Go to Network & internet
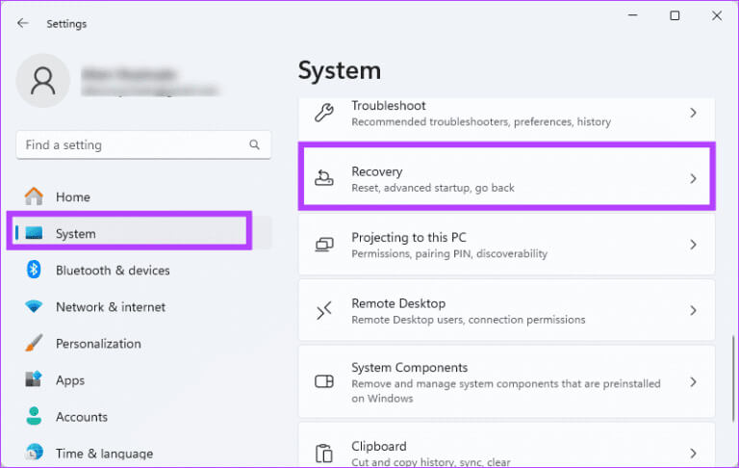 click(143, 306)
